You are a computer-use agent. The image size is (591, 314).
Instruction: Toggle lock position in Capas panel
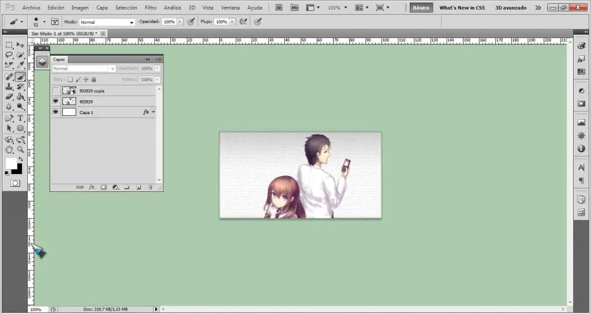(x=86, y=80)
